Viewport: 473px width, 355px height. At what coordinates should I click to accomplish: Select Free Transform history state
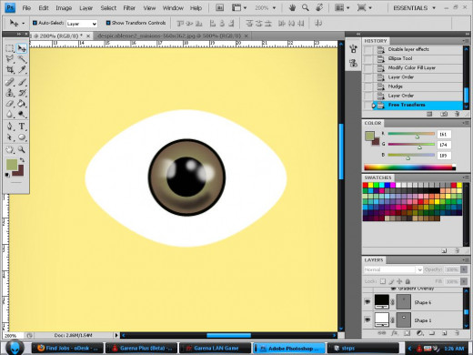pyautogui.click(x=418, y=105)
